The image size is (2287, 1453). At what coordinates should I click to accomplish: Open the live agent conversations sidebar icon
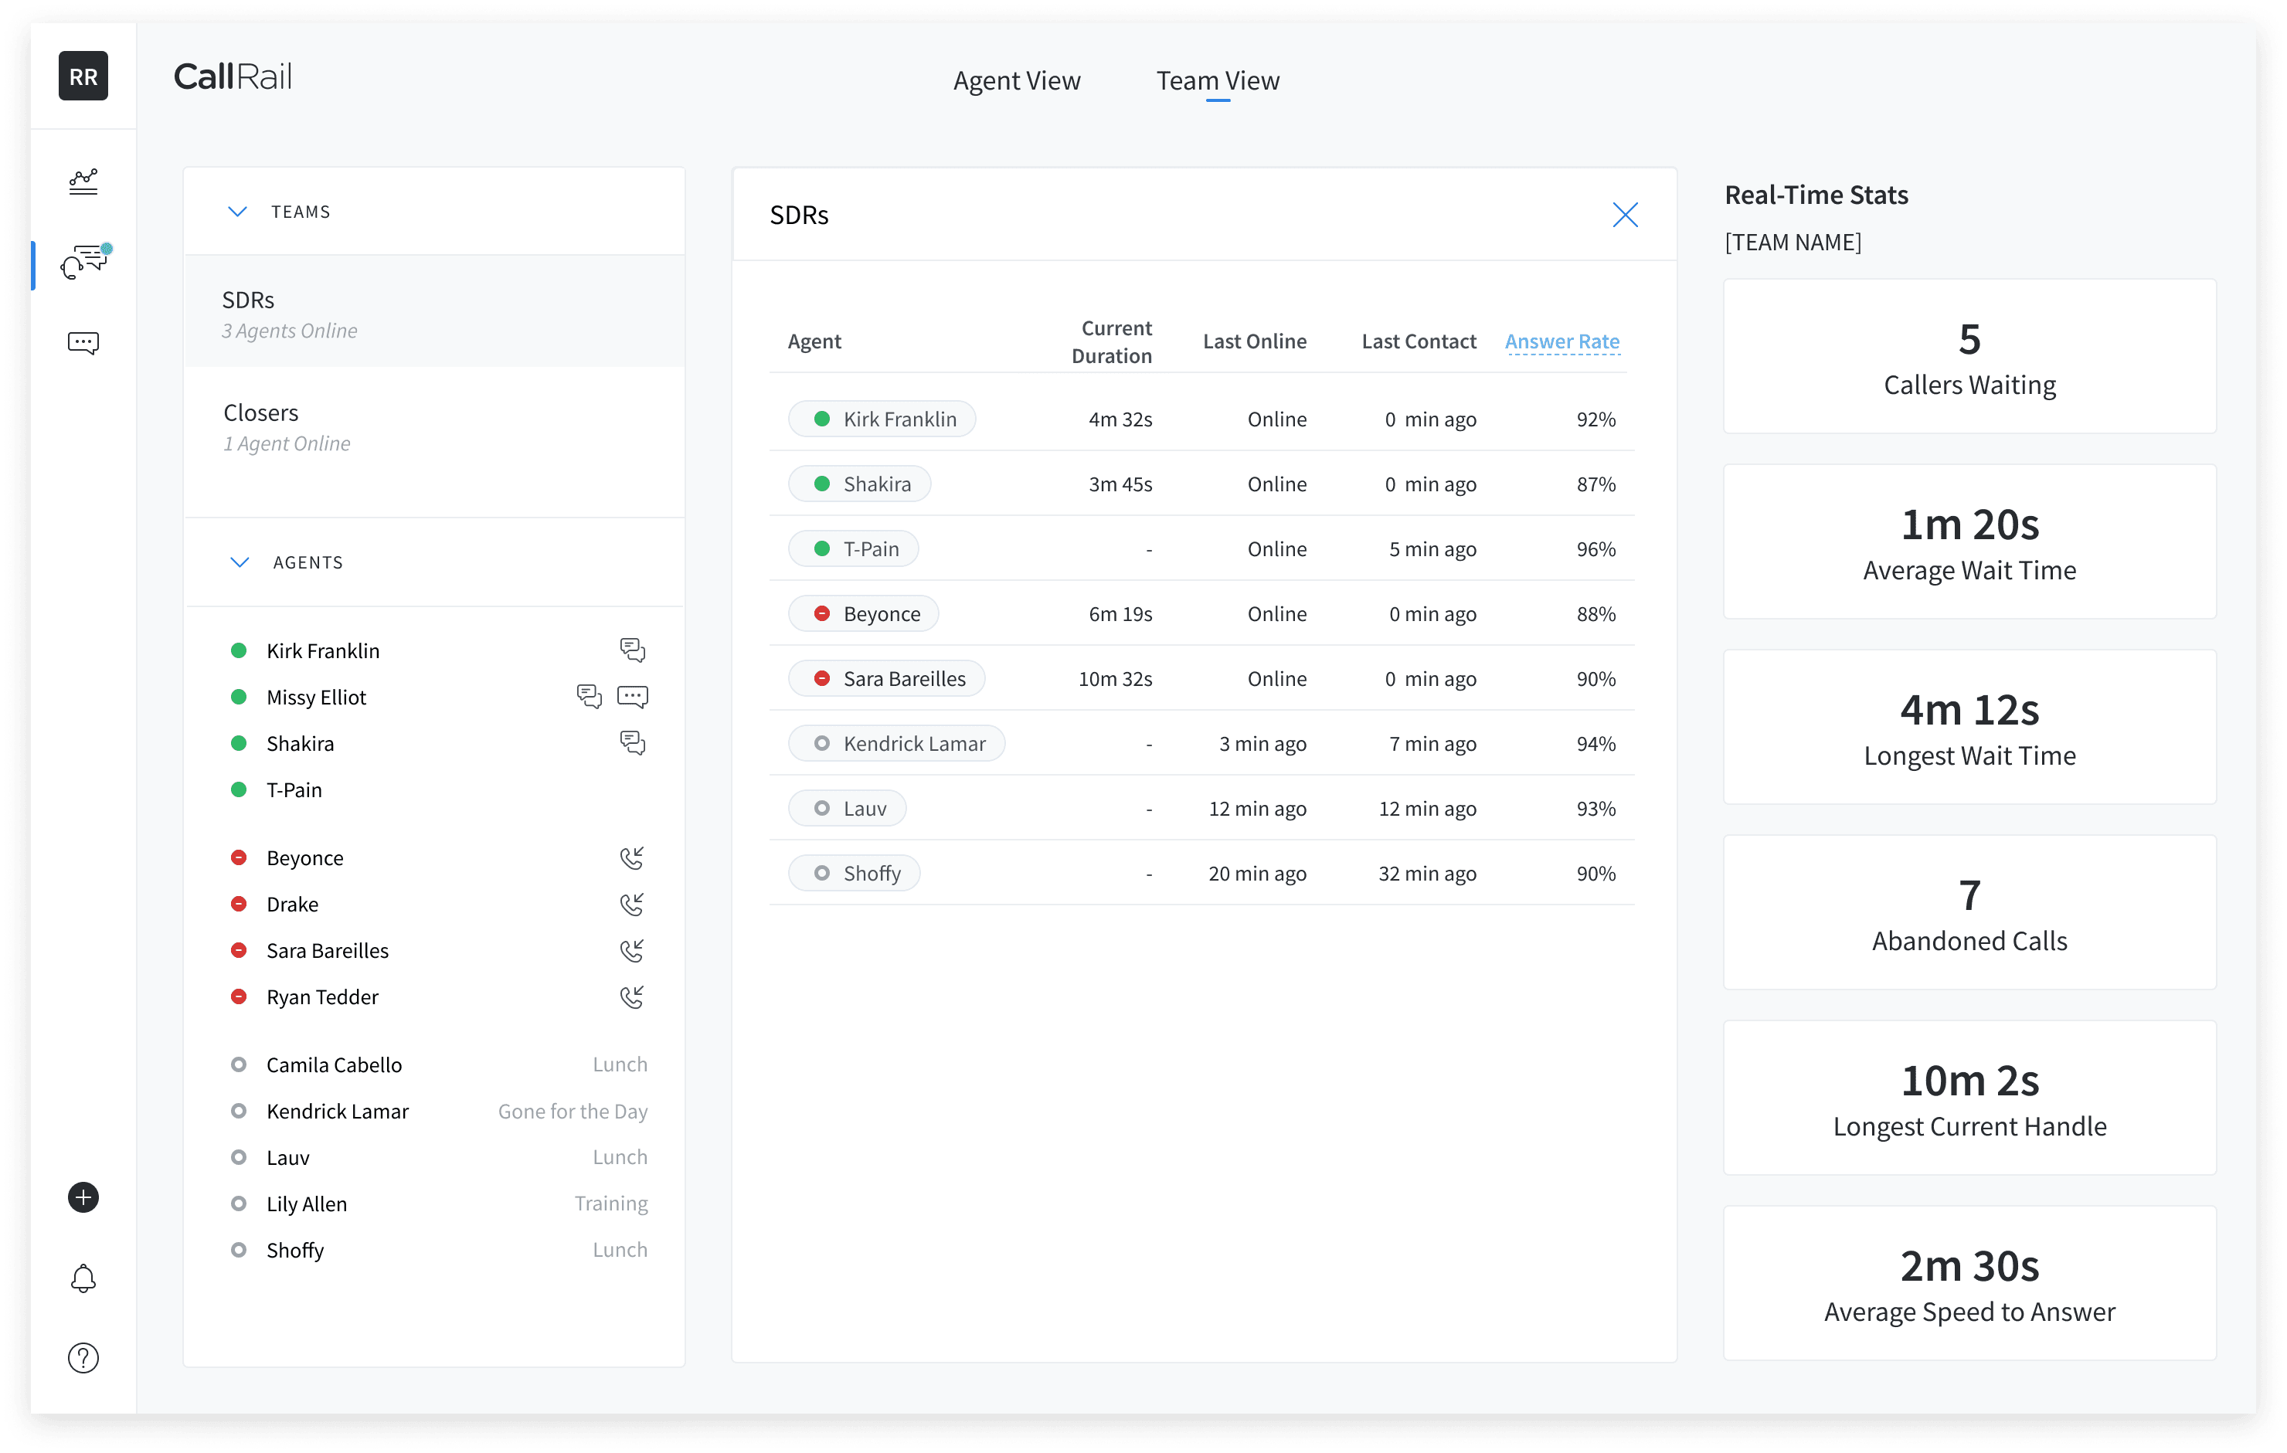click(83, 261)
